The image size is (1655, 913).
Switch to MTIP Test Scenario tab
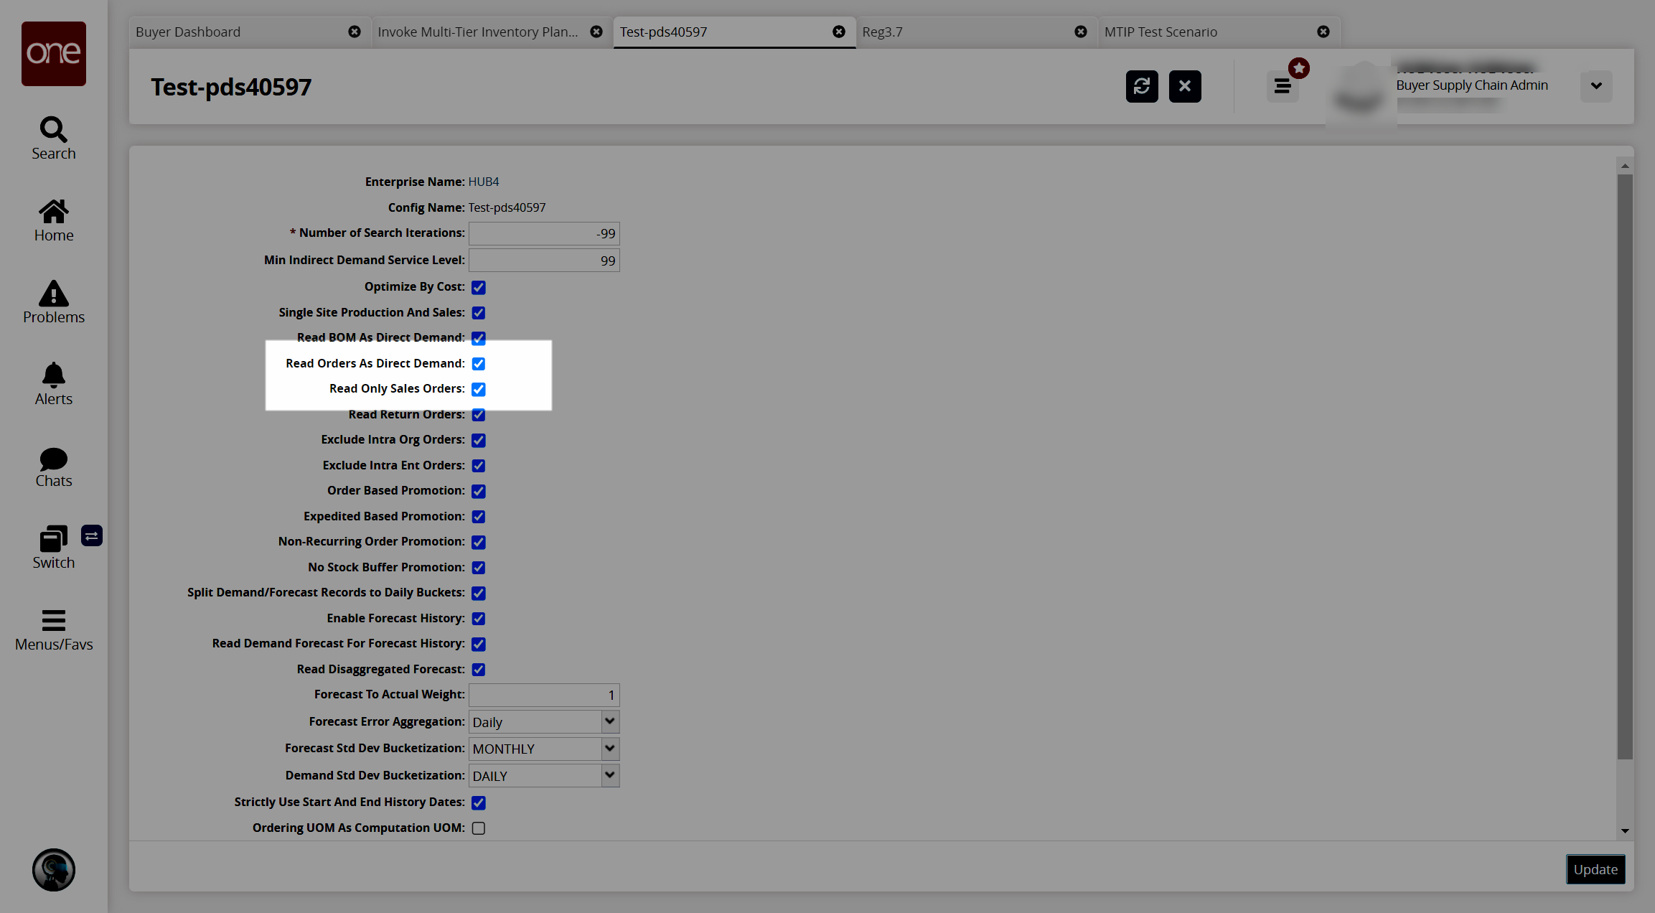(1206, 32)
